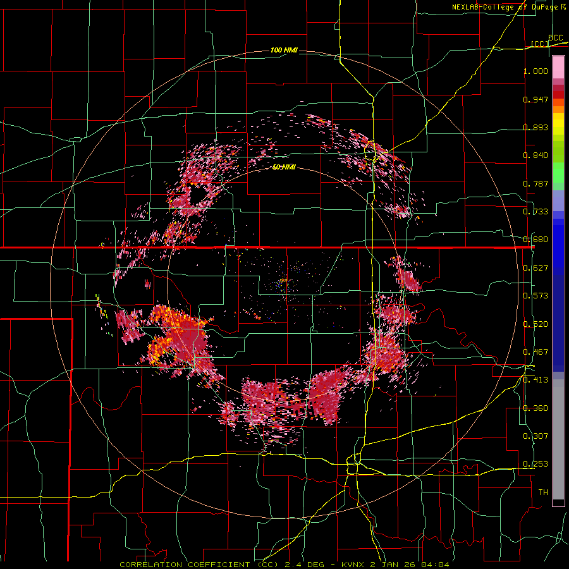Screen dimensions: 569x569
Task: Pick the light pink swatch on the color bar
Action: 558,68
